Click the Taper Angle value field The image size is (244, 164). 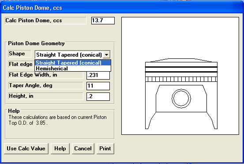98,86
